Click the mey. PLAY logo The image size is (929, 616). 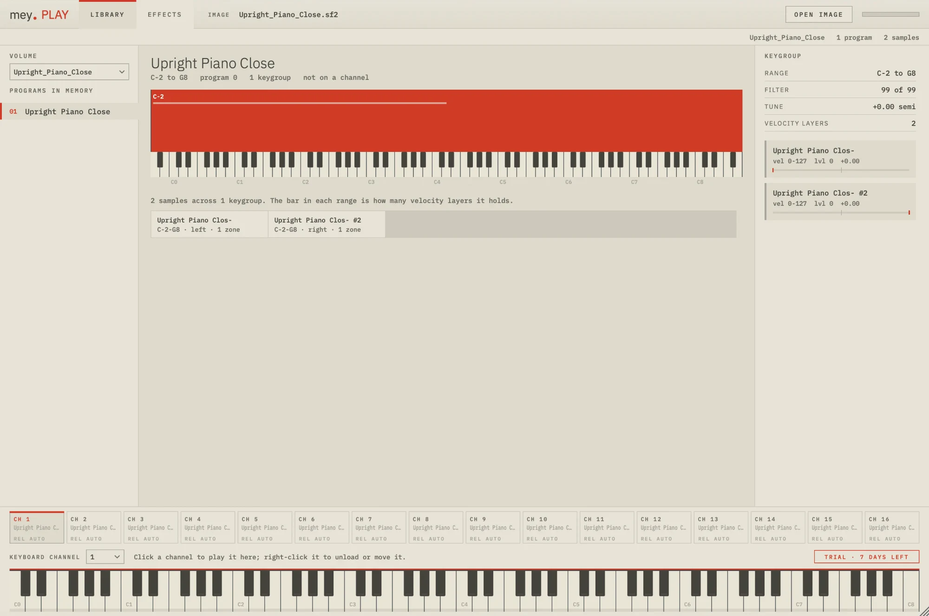(39, 15)
